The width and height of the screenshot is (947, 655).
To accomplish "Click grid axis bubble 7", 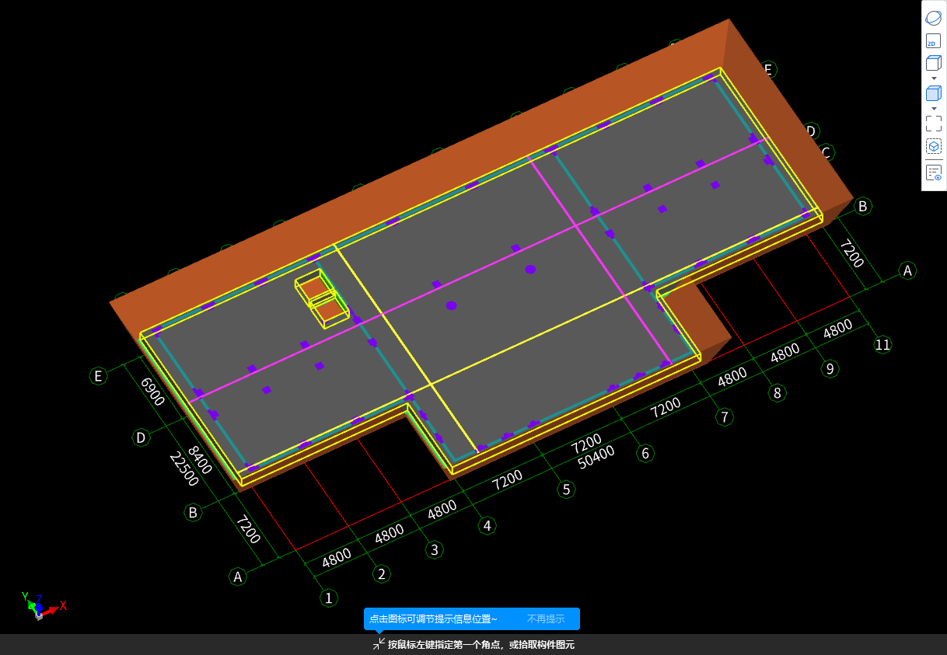I will [x=724, y=417].
